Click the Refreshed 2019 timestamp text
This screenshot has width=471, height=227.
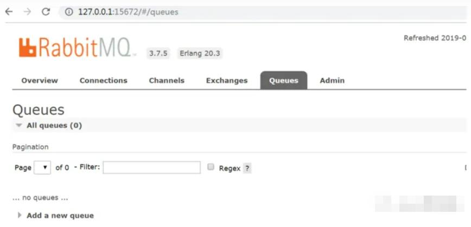(435, 38)
